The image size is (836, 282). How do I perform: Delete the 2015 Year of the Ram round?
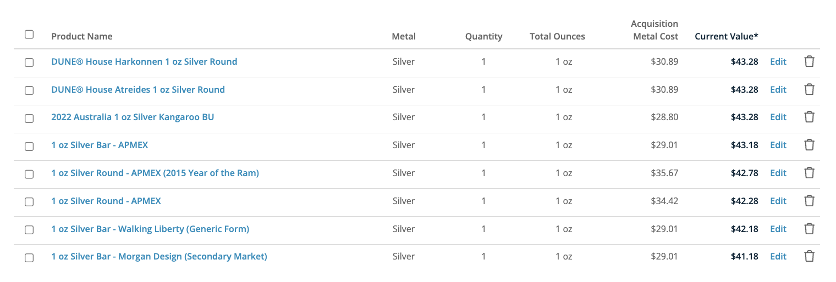tap(809, 173)
